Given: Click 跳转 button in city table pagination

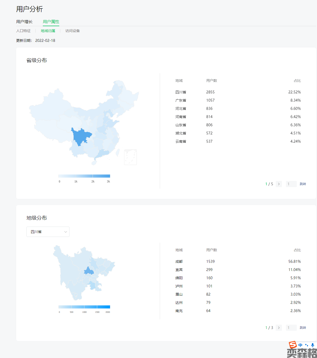Looking at the screenshot, I should 303,328.
